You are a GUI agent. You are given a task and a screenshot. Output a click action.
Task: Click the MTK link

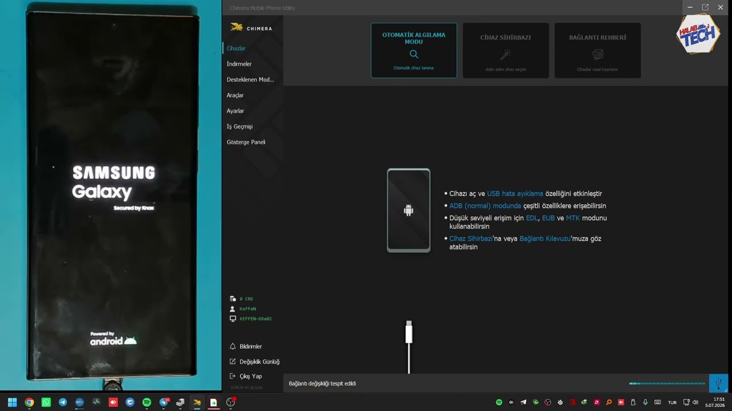[573, 218]
